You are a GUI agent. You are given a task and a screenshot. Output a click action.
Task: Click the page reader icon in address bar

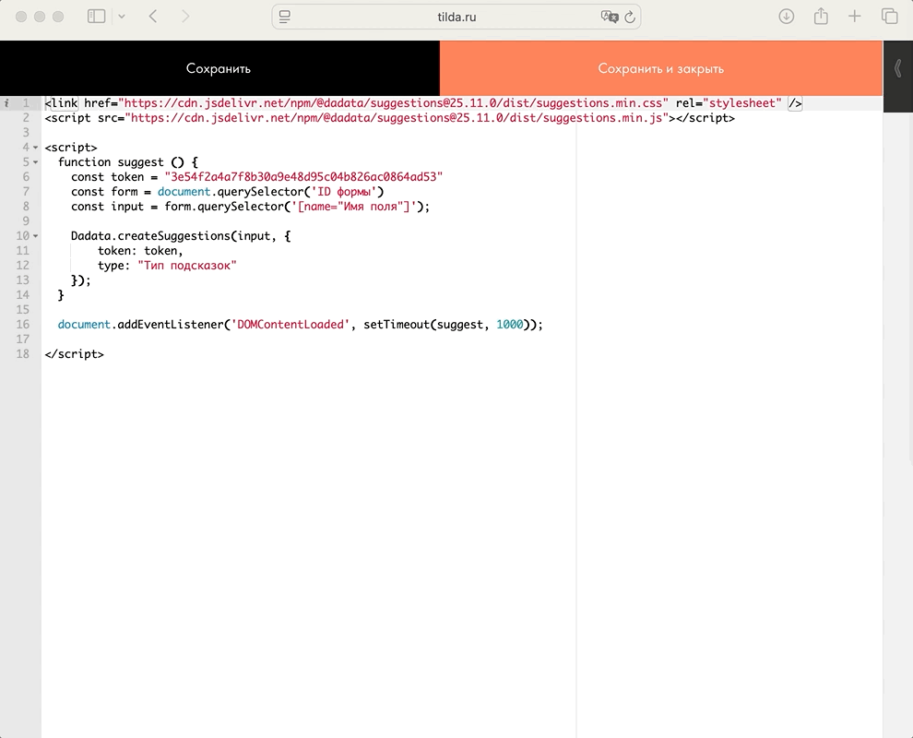pos(285,17)
